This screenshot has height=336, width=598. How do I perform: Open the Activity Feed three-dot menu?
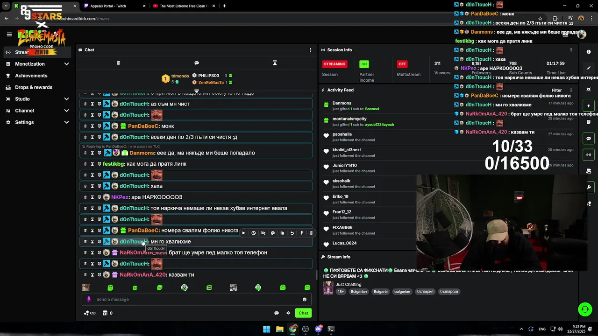(x=571, y=90)
